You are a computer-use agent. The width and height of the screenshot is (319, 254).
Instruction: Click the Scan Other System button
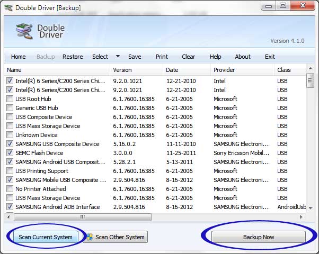coord(116,237)
